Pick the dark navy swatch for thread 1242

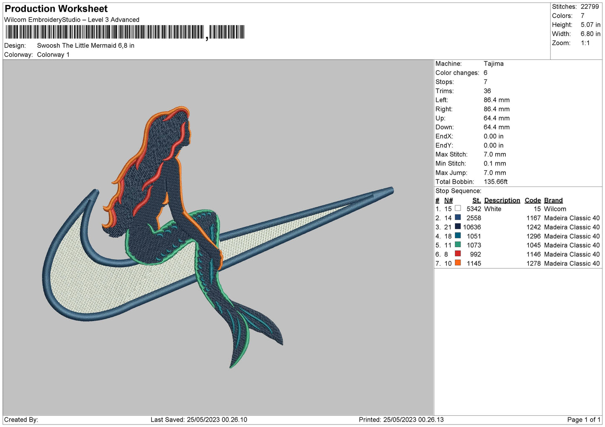(458, 227)
